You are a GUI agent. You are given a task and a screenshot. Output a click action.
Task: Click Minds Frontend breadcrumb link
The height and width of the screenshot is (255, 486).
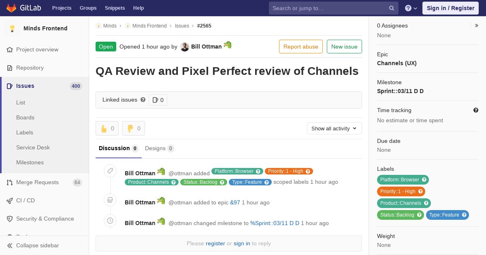[x=149, y=25]
